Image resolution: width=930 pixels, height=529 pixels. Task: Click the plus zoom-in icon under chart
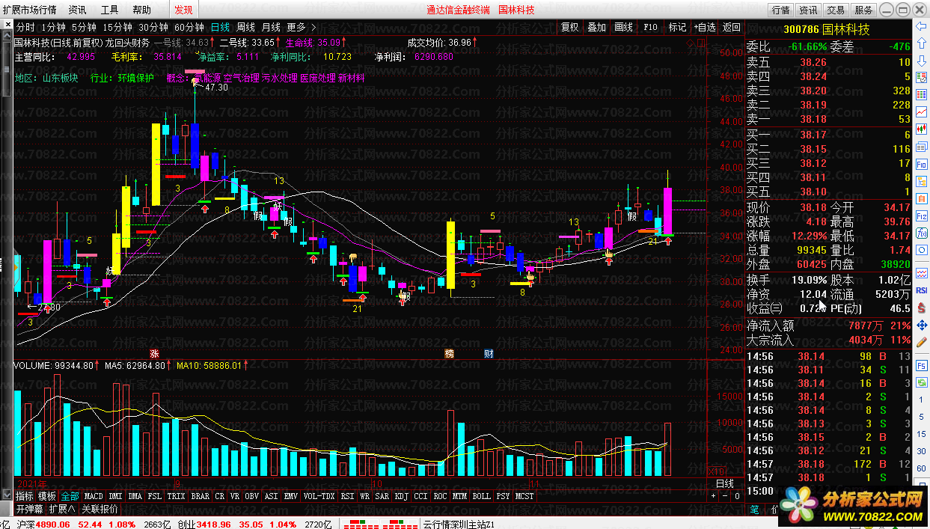coord(713,496)
